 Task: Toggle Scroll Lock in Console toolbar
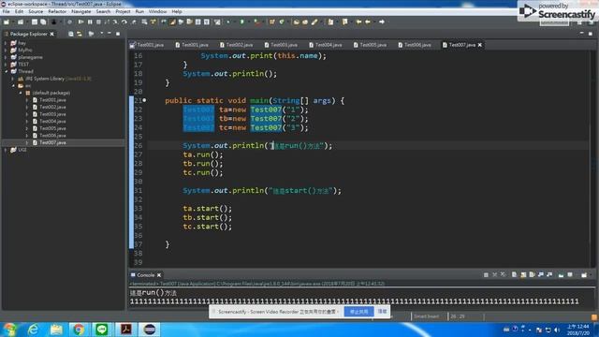pyautogui.click(x=523, y=274)
